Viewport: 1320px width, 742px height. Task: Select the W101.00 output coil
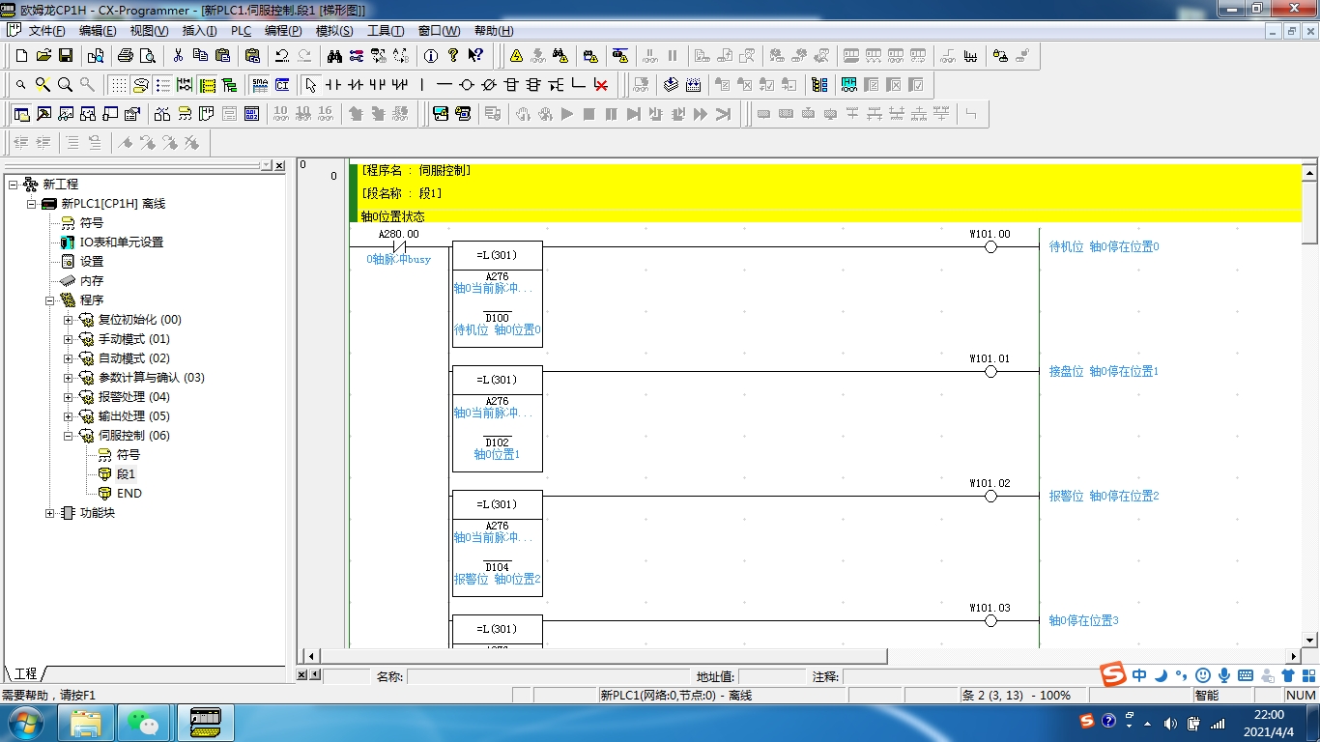[x=990, y=246]
